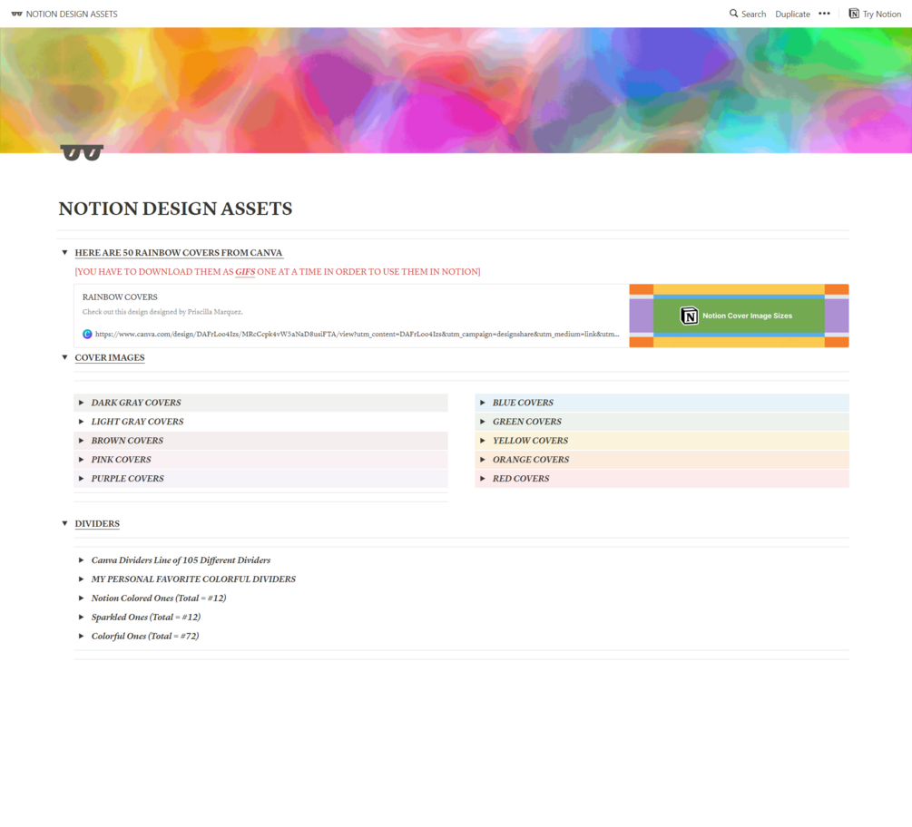Click the Canva favicon next to the URL
This screenshot has width=912, height=827.
tap(87, 334)
